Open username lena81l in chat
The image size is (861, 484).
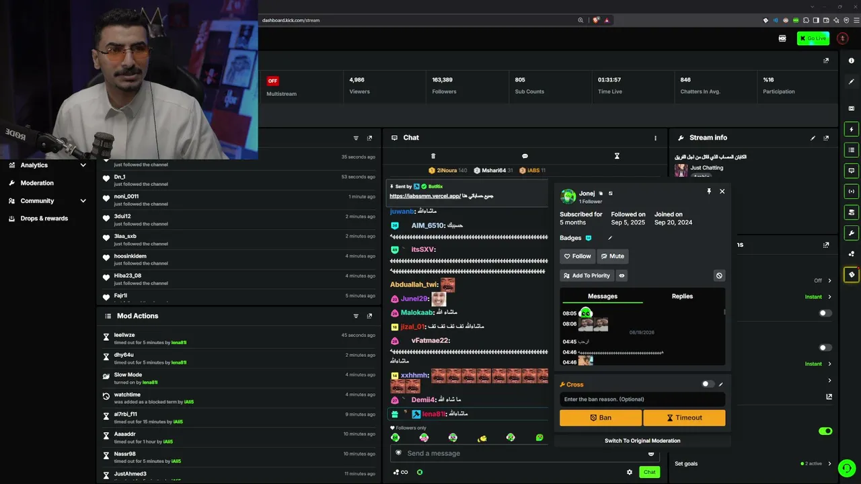[434, 414]
